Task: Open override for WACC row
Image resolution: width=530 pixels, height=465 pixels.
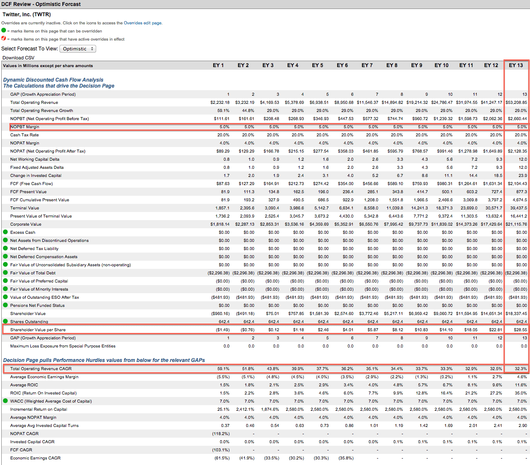Action: (x=6, y=401)
